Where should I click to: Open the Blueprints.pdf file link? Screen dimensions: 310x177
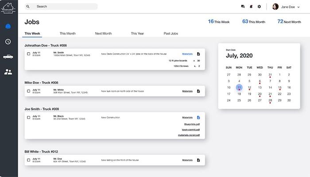(x=192, y=124)
